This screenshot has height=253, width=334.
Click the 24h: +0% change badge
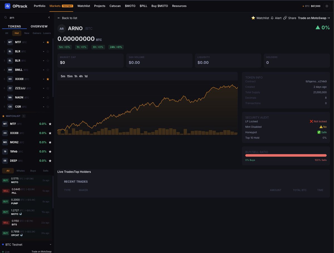[x=116, y=47]
